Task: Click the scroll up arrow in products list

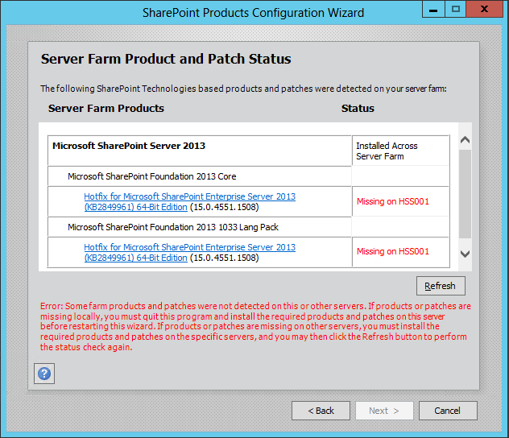Action: click(x=466, y=140)
